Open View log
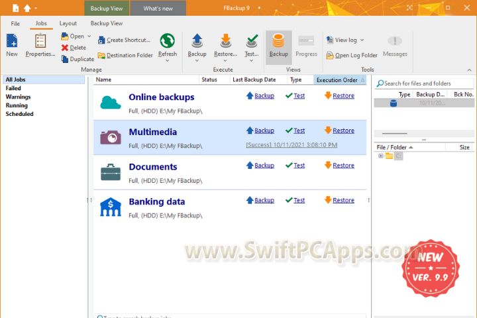The image size is (477, 318). [342, 40]
